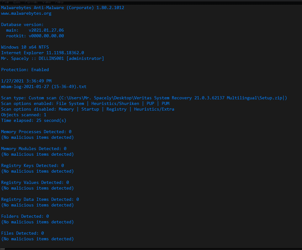Click the Internet Explorer version line
The image size is (302, 250).
pos(43,53)
